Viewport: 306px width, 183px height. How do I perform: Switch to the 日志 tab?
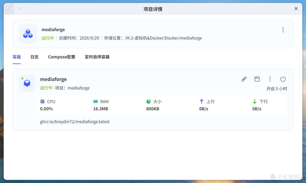34,57
